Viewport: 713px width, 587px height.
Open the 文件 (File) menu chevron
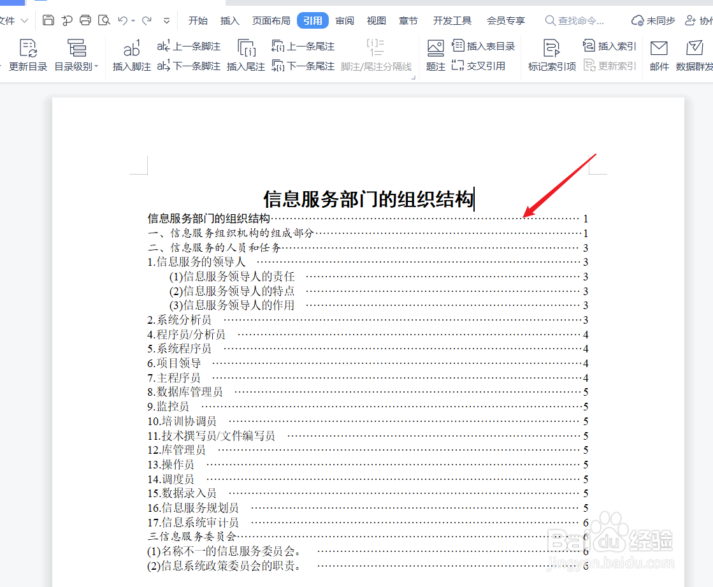click(x=23, y=20)
